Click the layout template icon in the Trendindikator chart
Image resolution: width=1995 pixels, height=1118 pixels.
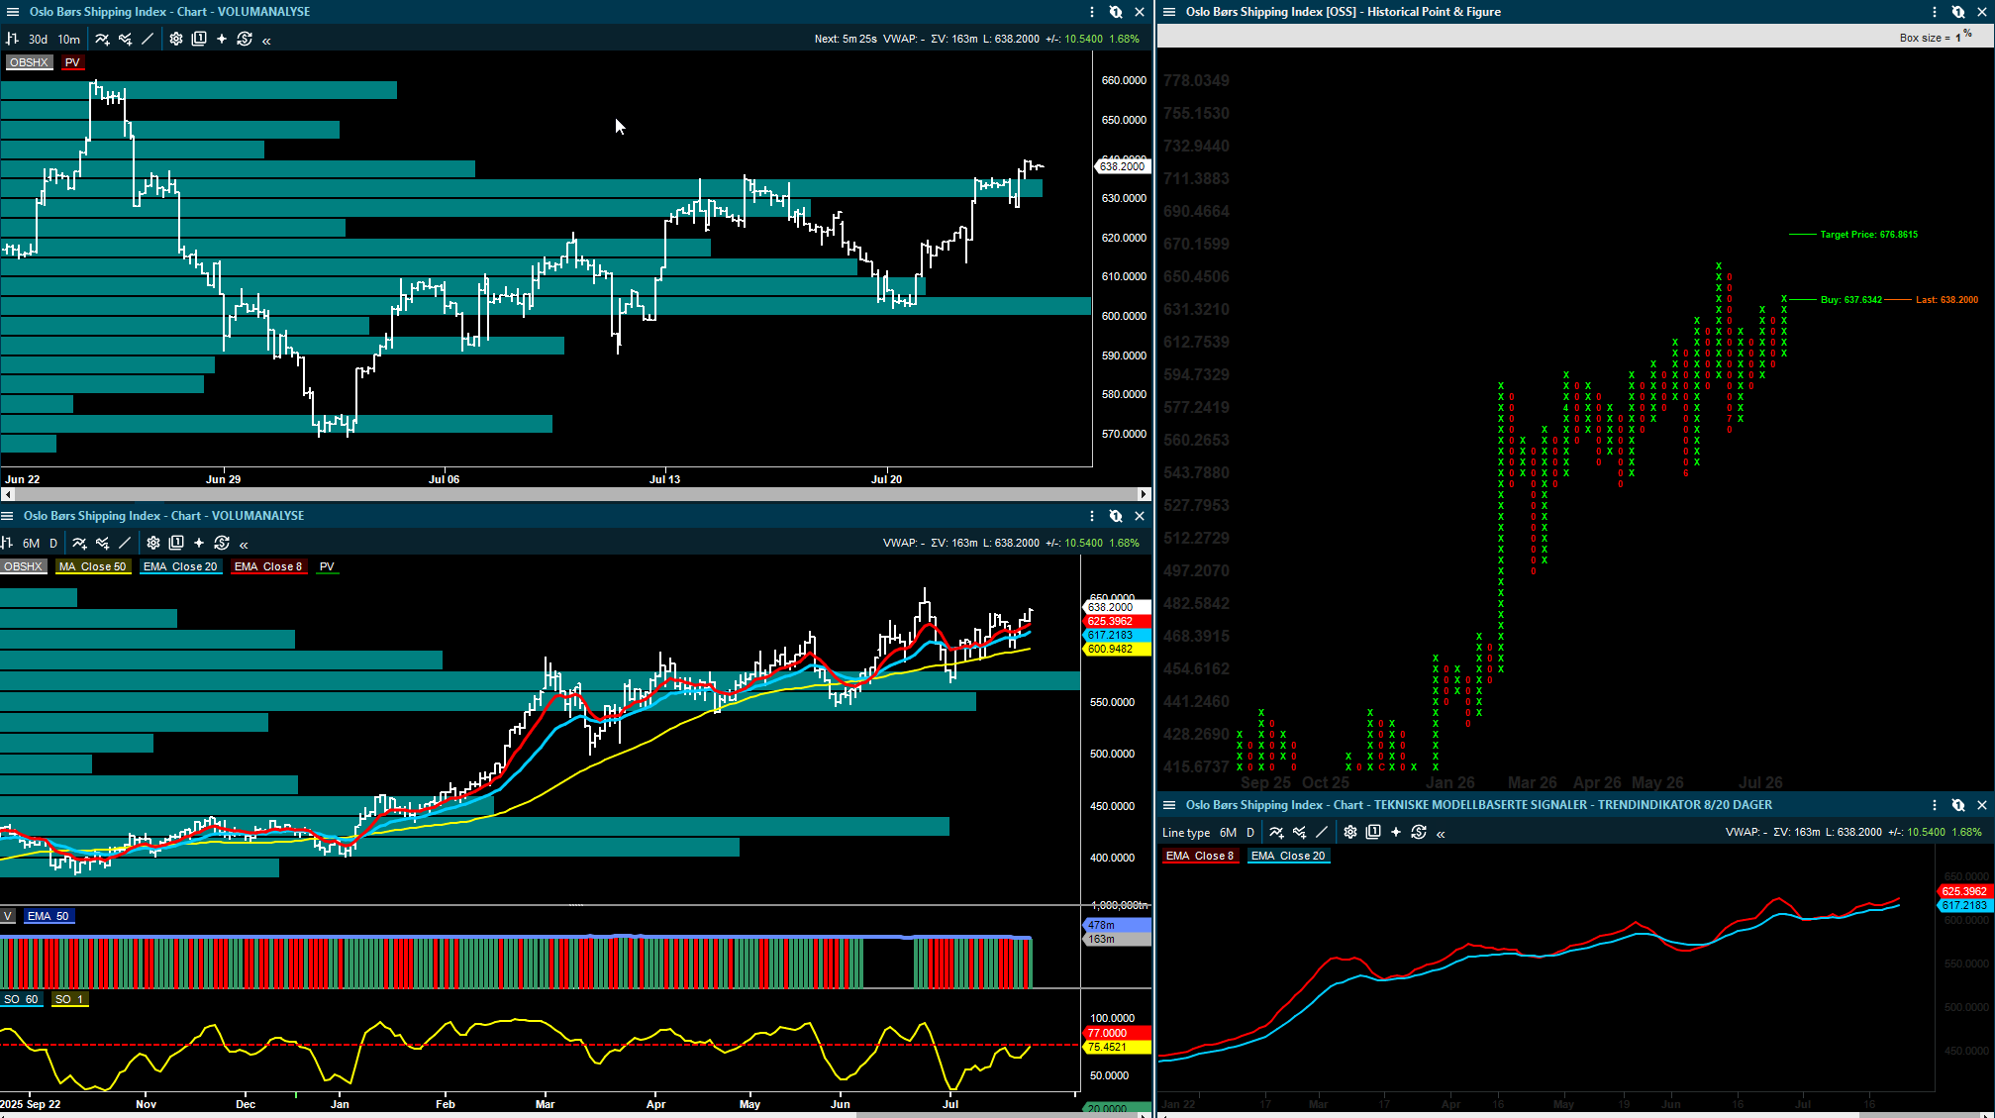(1373, 832)
